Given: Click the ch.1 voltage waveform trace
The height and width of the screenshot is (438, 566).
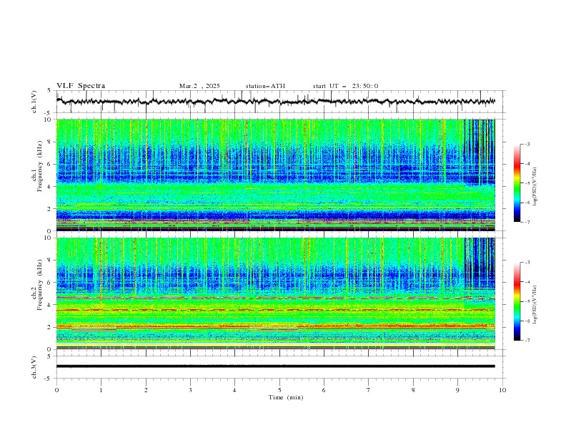Looking at the screenshot, I should click(x=276, y=102).
